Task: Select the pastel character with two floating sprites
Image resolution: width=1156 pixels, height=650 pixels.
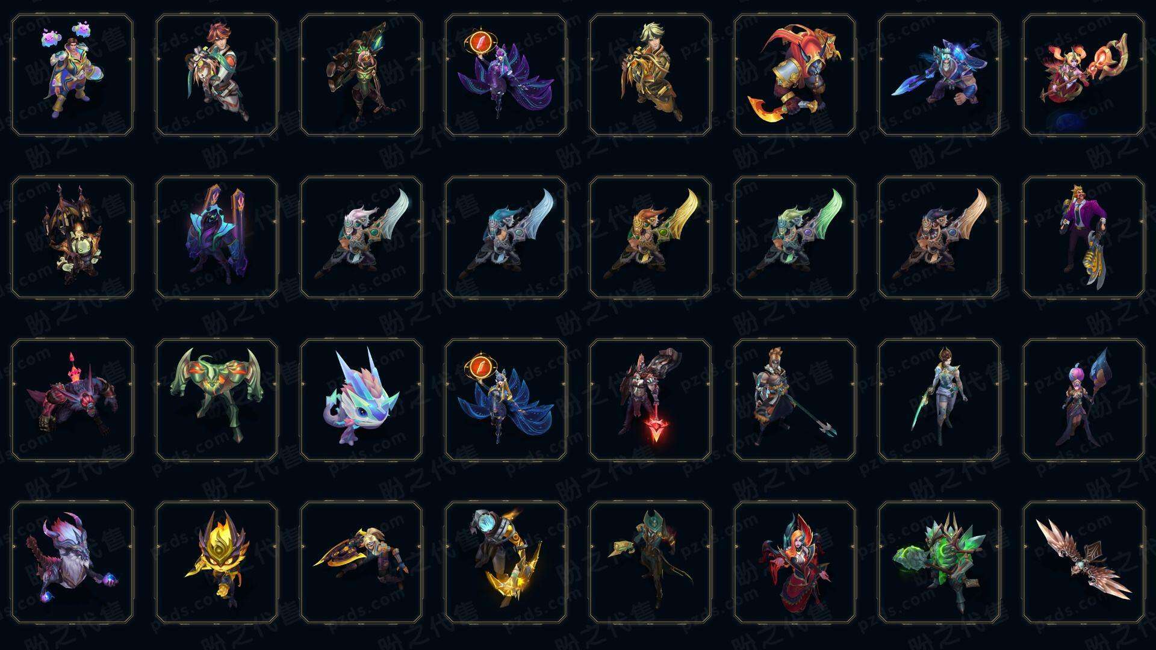Action: coord(72,75)
